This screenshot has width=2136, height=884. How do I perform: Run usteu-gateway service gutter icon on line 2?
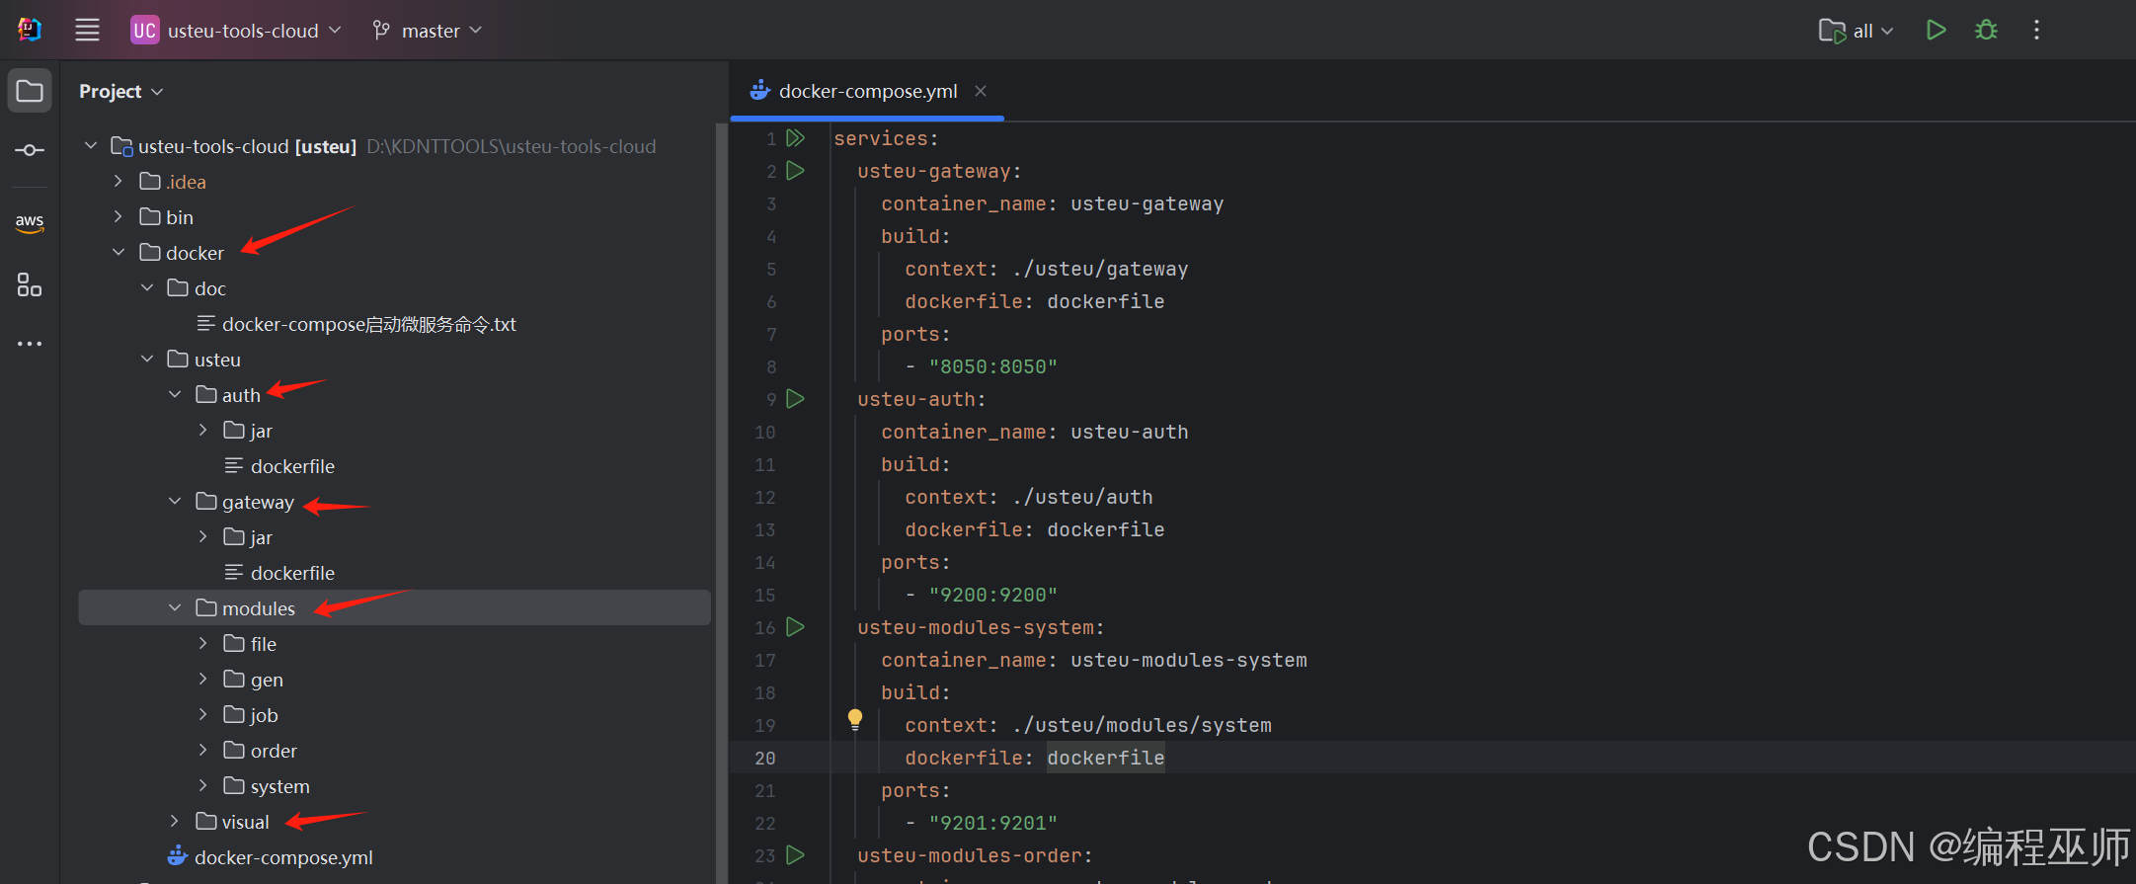795,171
